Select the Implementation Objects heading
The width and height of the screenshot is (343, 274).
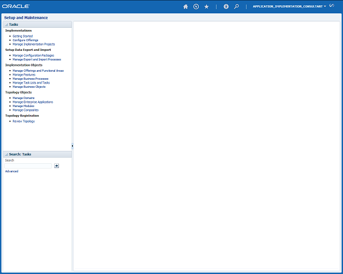click(24, 65)
